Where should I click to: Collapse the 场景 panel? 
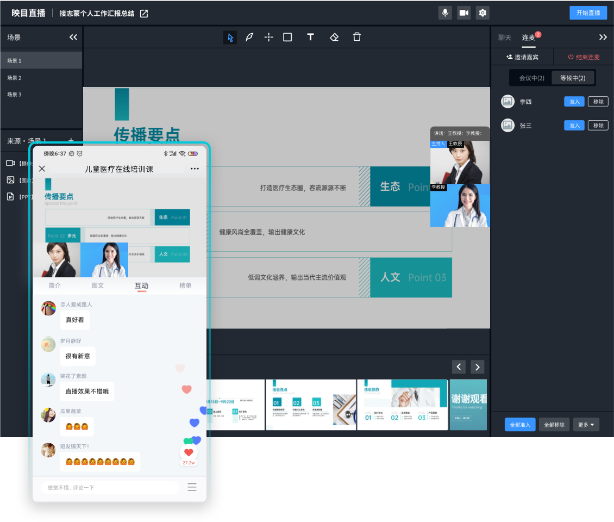coord(73,38)
